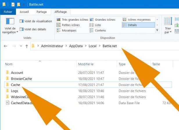Screen dimensions: 179x130
Task: Click the 28/07/2021 11:47 date cell
Action: (x=91, y=73)
